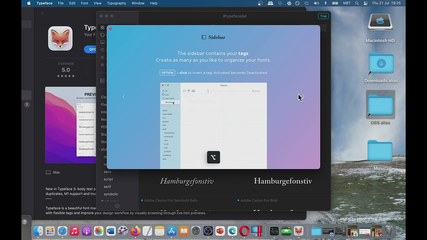The height and width of the screenshot is (240, 427).
Task: Open Spotlight search in menu bar
Action: pos(357,3)
